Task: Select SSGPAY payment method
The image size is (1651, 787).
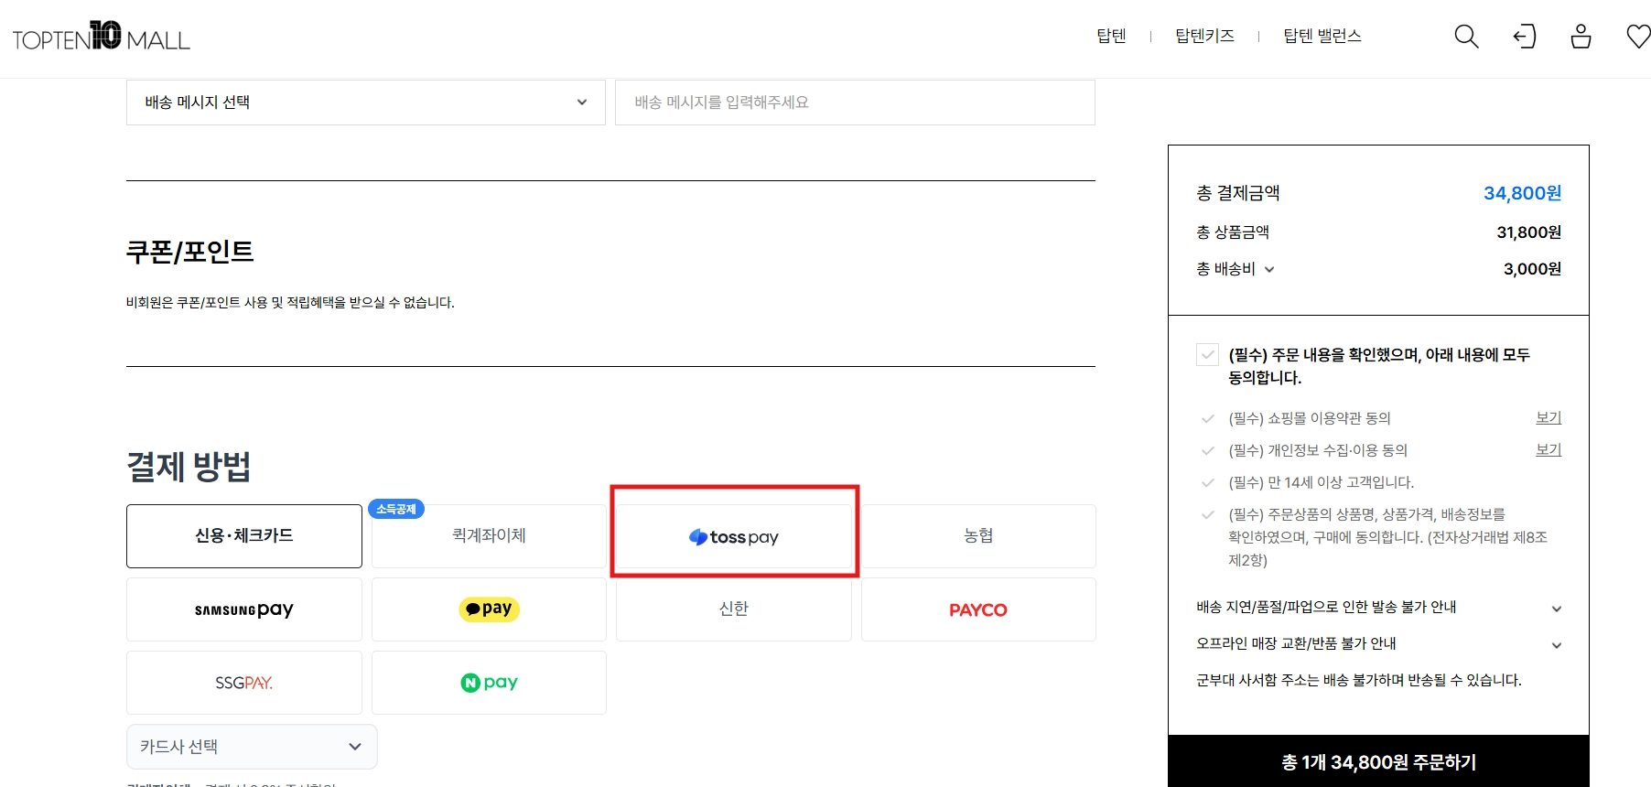Action: tap(244, 683)
